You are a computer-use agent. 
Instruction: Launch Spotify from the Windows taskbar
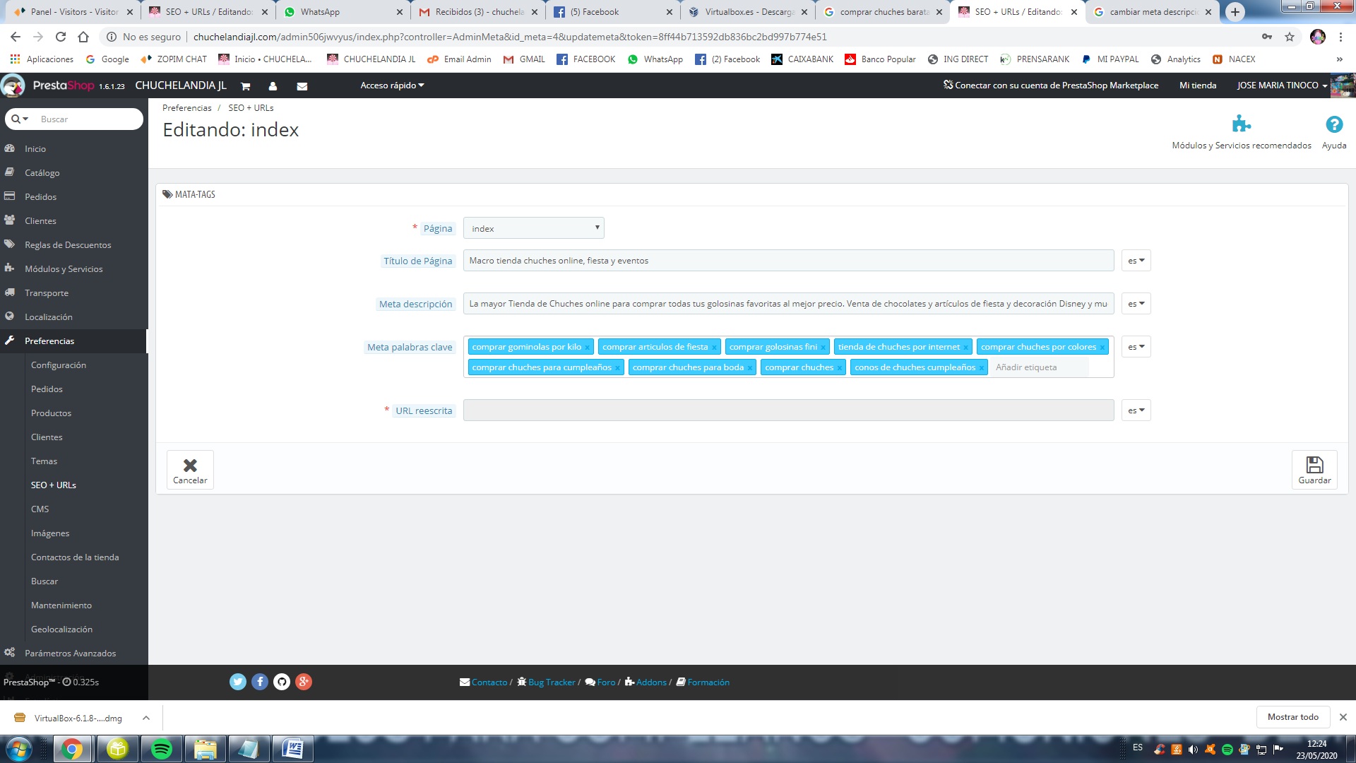pos(162,749)
